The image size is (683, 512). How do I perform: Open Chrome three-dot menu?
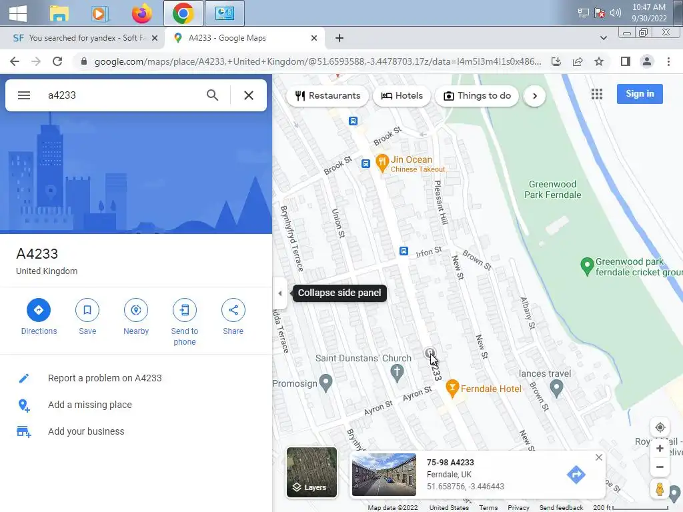point(668,61)
